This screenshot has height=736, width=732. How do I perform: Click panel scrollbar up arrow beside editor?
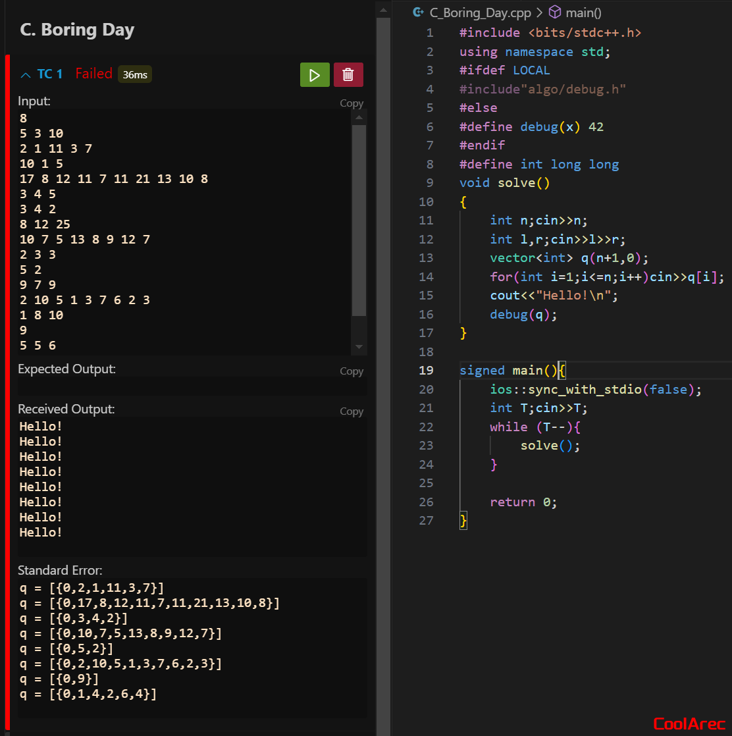coord(383,10)
